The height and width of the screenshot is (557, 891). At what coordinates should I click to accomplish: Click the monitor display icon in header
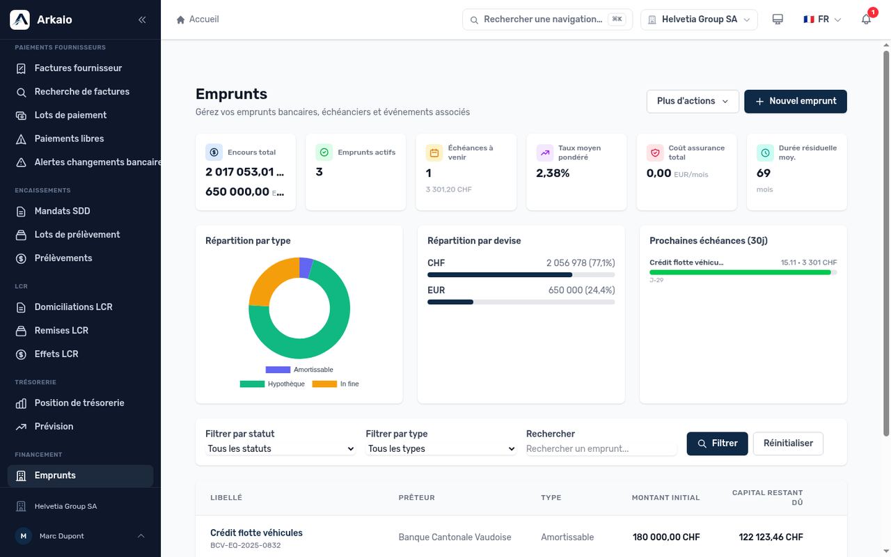pos(778,19)
